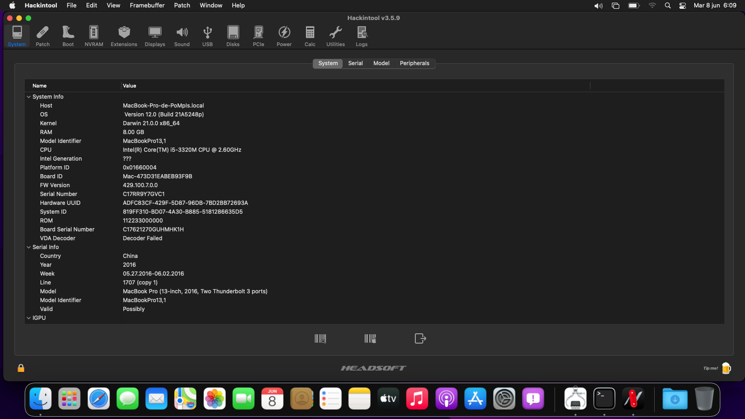Screen dimensions: 745x419
Task: Click the export arrow icon below table
Action: pyautogui.click(x=420, y=338)
